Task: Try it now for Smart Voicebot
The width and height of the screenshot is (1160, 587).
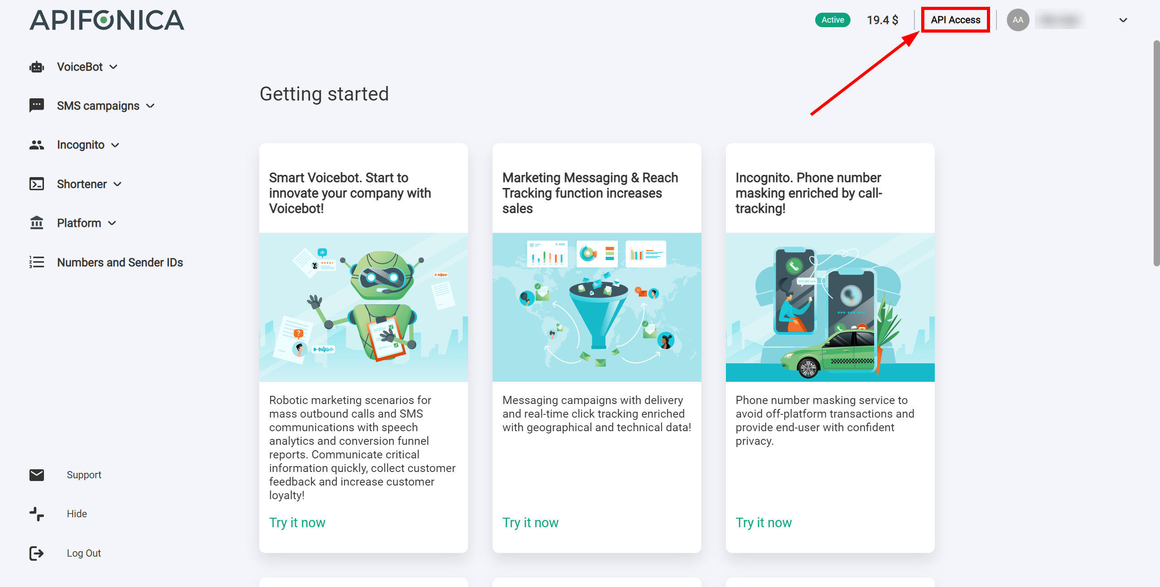Action: tap(297, 523)
